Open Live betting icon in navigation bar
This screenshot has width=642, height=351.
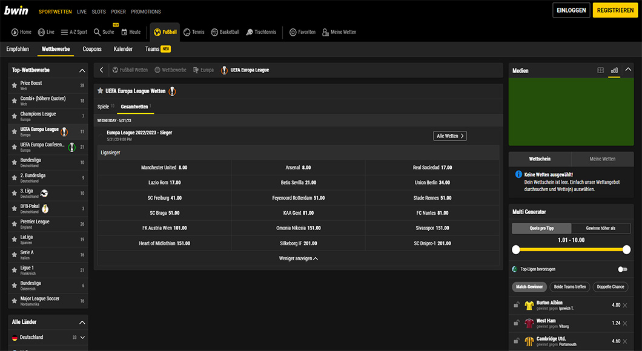tap(41, 32)
